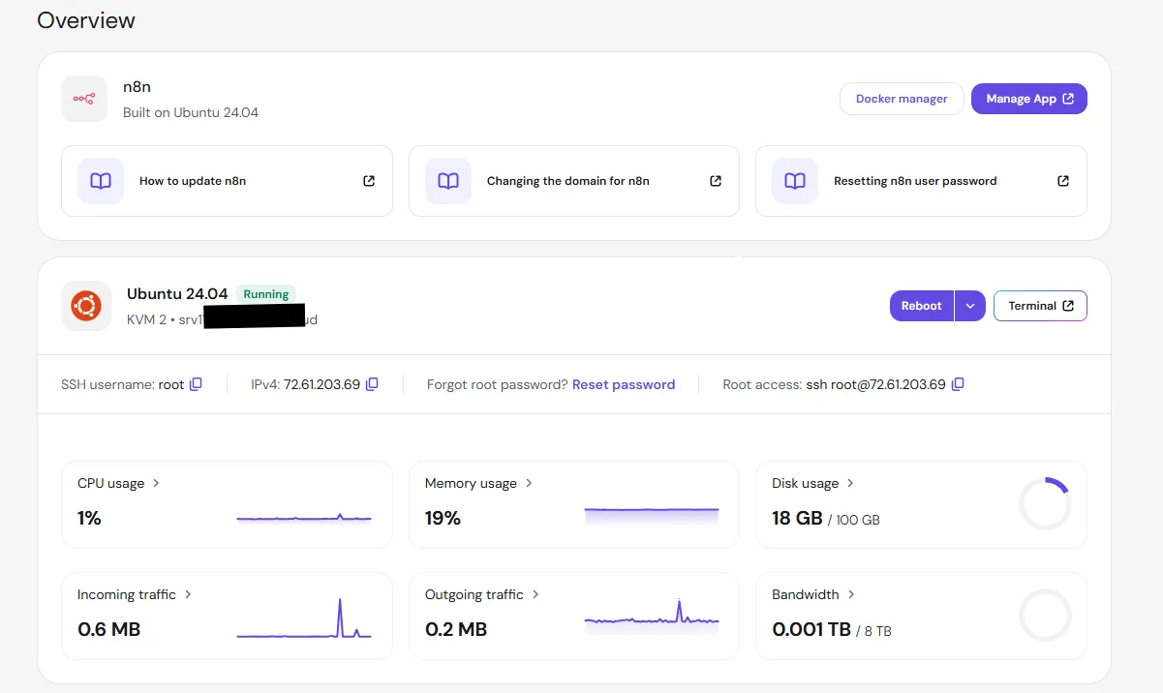Expand Outgoing traffic details chevron
1163x693 pixels.
pyautogui.click(x=536, y=594)
